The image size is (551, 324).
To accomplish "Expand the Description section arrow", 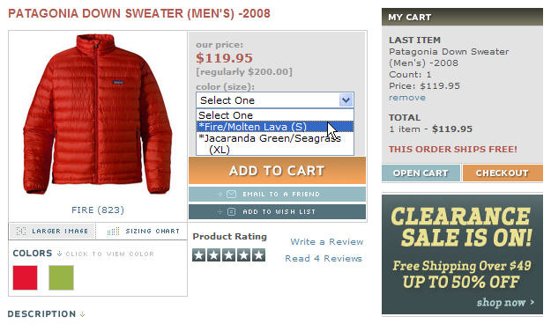I will point(82,314).
